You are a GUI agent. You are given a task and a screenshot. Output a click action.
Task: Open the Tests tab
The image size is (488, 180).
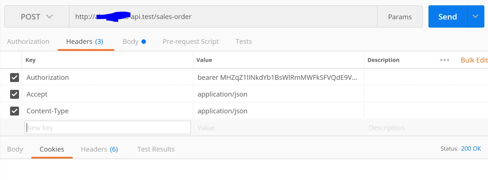tap(243, 42)
